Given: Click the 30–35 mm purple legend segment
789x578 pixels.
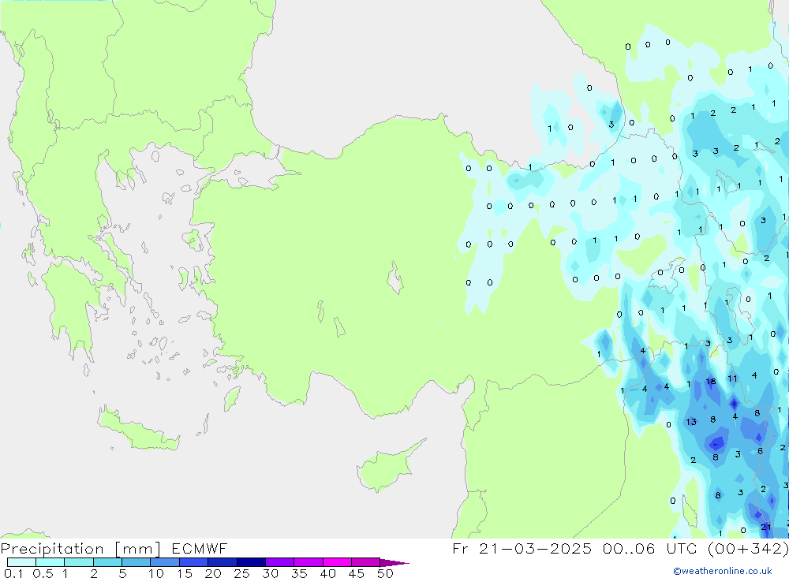Looking at the screenshot, I should (x=280, y=562).
